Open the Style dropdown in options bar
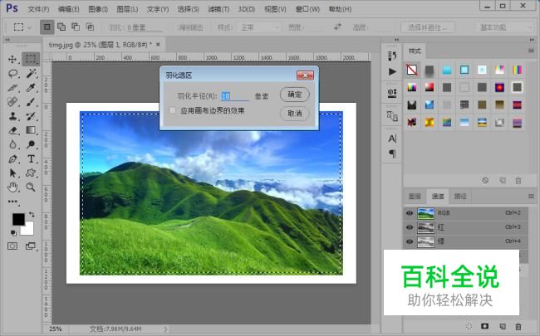 pos(259,27)
